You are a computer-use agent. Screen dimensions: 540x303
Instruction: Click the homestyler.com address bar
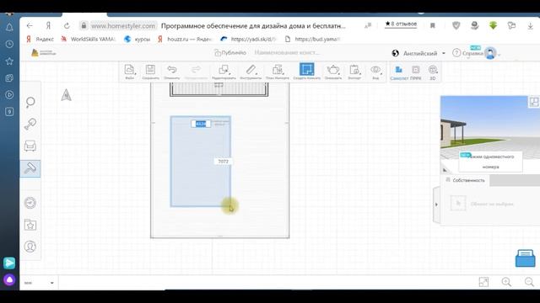[x=123, y=26]
